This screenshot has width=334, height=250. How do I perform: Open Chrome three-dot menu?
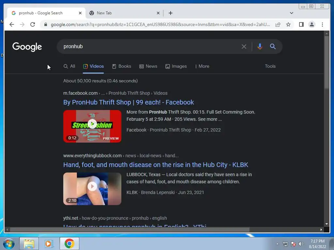[323, 24]
